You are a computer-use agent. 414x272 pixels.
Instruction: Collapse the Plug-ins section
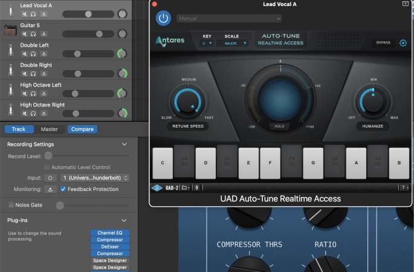tap(124, 220)
